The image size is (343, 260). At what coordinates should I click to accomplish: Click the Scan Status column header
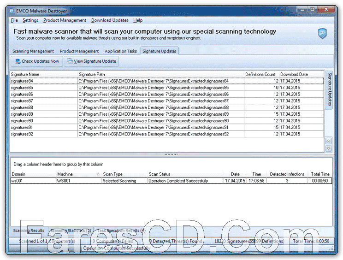(x=186, y=174)
